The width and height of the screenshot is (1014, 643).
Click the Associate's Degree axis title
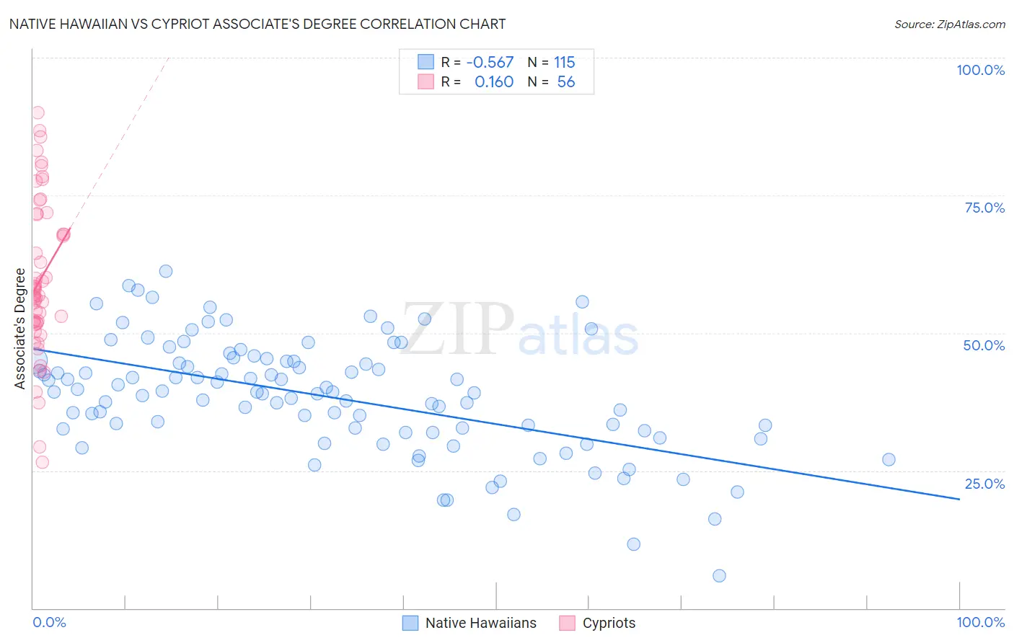pyautogui.click(x=20, y=329)
